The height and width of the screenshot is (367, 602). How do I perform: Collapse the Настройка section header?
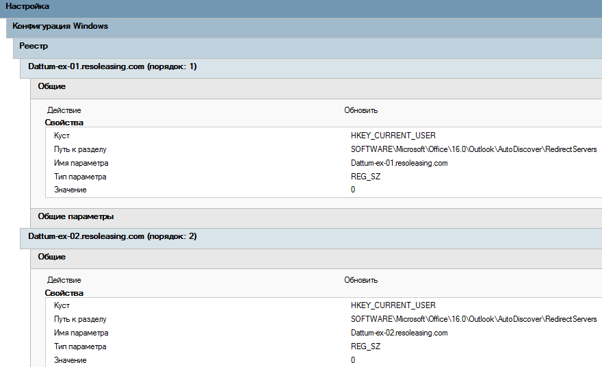[301, 8]
